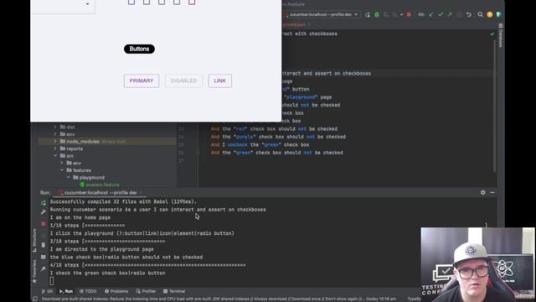
Task: Select the cucumber:localhost --profile dev run tab
Action: click(x=100, y=192)
